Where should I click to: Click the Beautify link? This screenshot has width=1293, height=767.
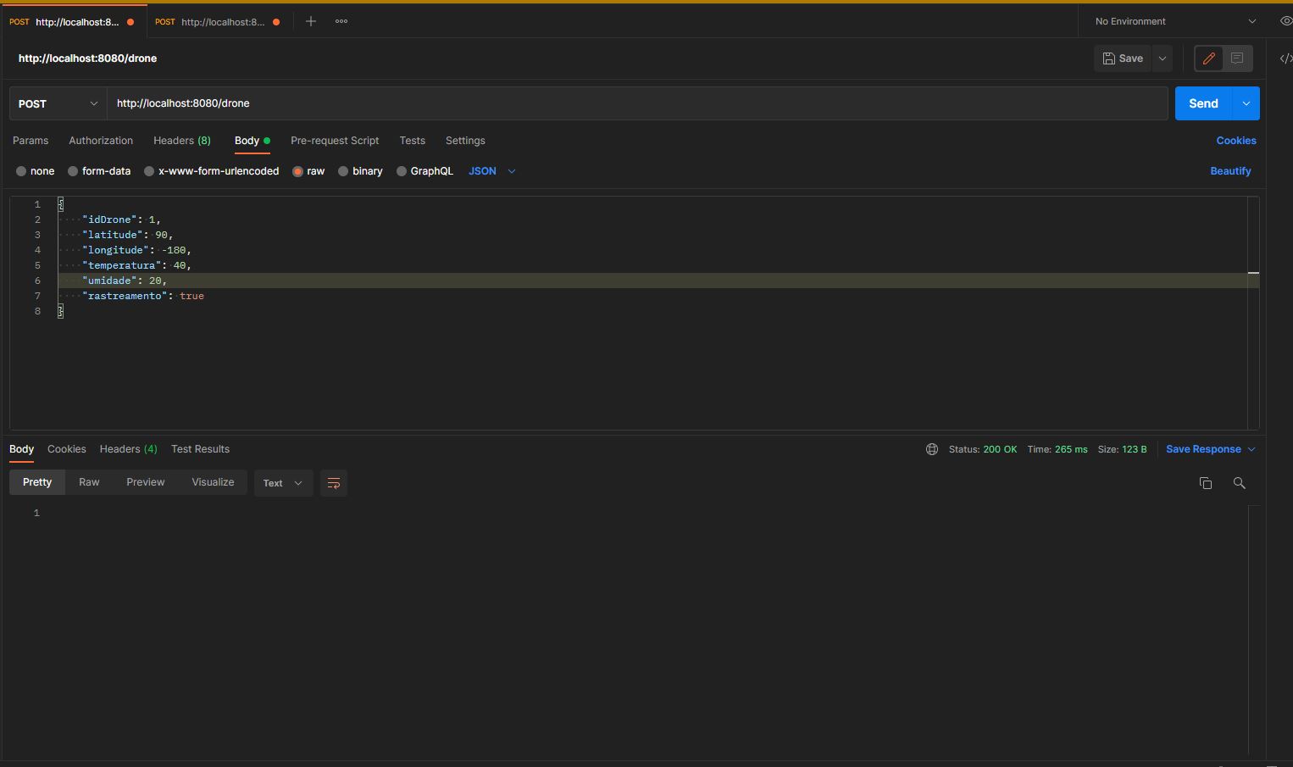[x=1230, y=171]
